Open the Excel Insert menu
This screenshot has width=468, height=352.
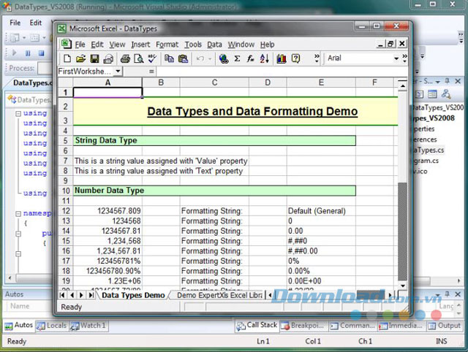(140, 45)
